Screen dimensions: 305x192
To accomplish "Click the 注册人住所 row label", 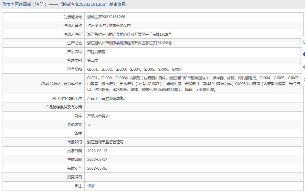I will click(x=73, y=35).
